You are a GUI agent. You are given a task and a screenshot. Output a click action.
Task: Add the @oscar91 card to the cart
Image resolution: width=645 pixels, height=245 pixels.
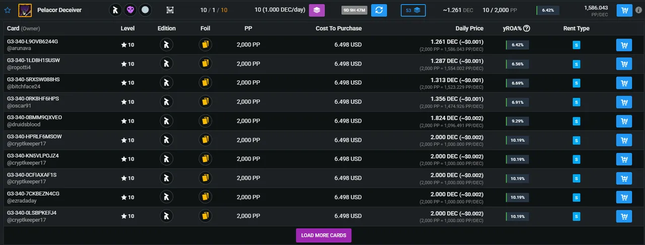pyautogui.click(x=624, y=102)
